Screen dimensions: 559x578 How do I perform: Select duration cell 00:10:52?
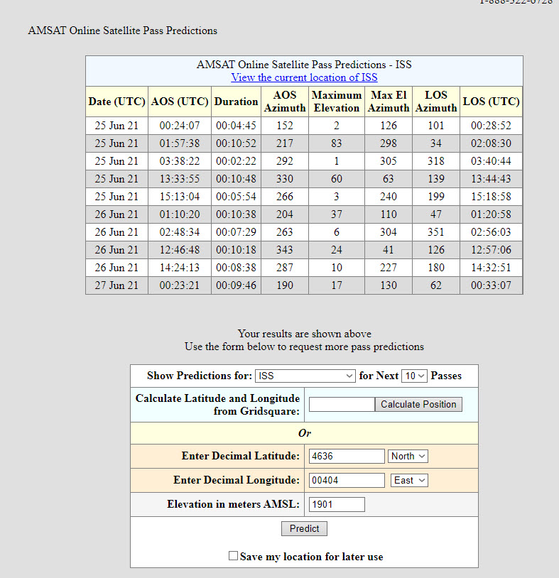click(x=236, y=143)
